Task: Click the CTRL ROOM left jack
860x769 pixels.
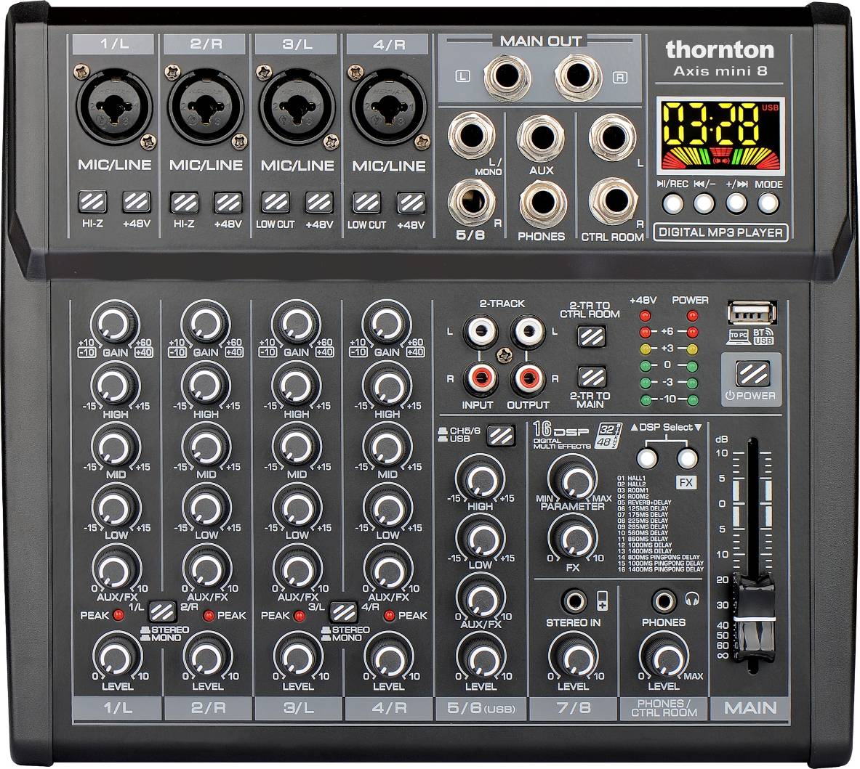Action: (x=612, y=137)
